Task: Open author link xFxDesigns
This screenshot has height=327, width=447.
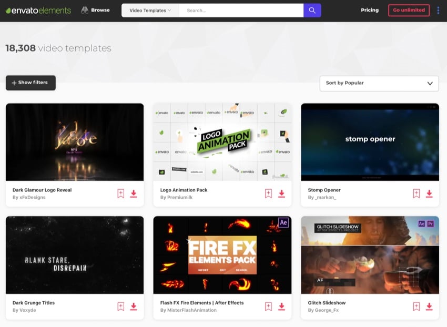Action: click(32, 198)
